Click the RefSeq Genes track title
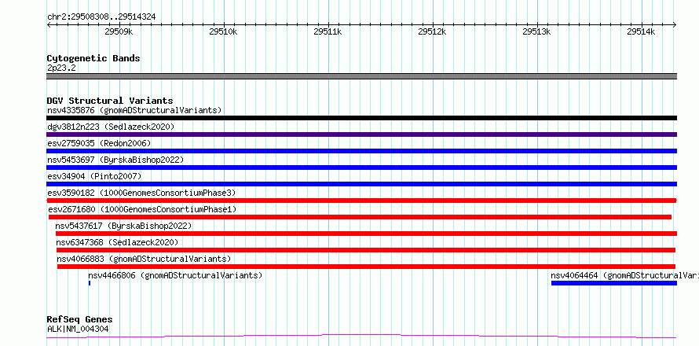The image size is (699, 346). point(79,320)
